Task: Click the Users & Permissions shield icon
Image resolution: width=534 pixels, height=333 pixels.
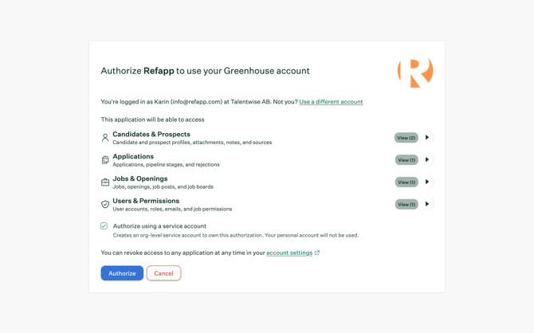Action: pyautogui.click(x=105, y=204)
